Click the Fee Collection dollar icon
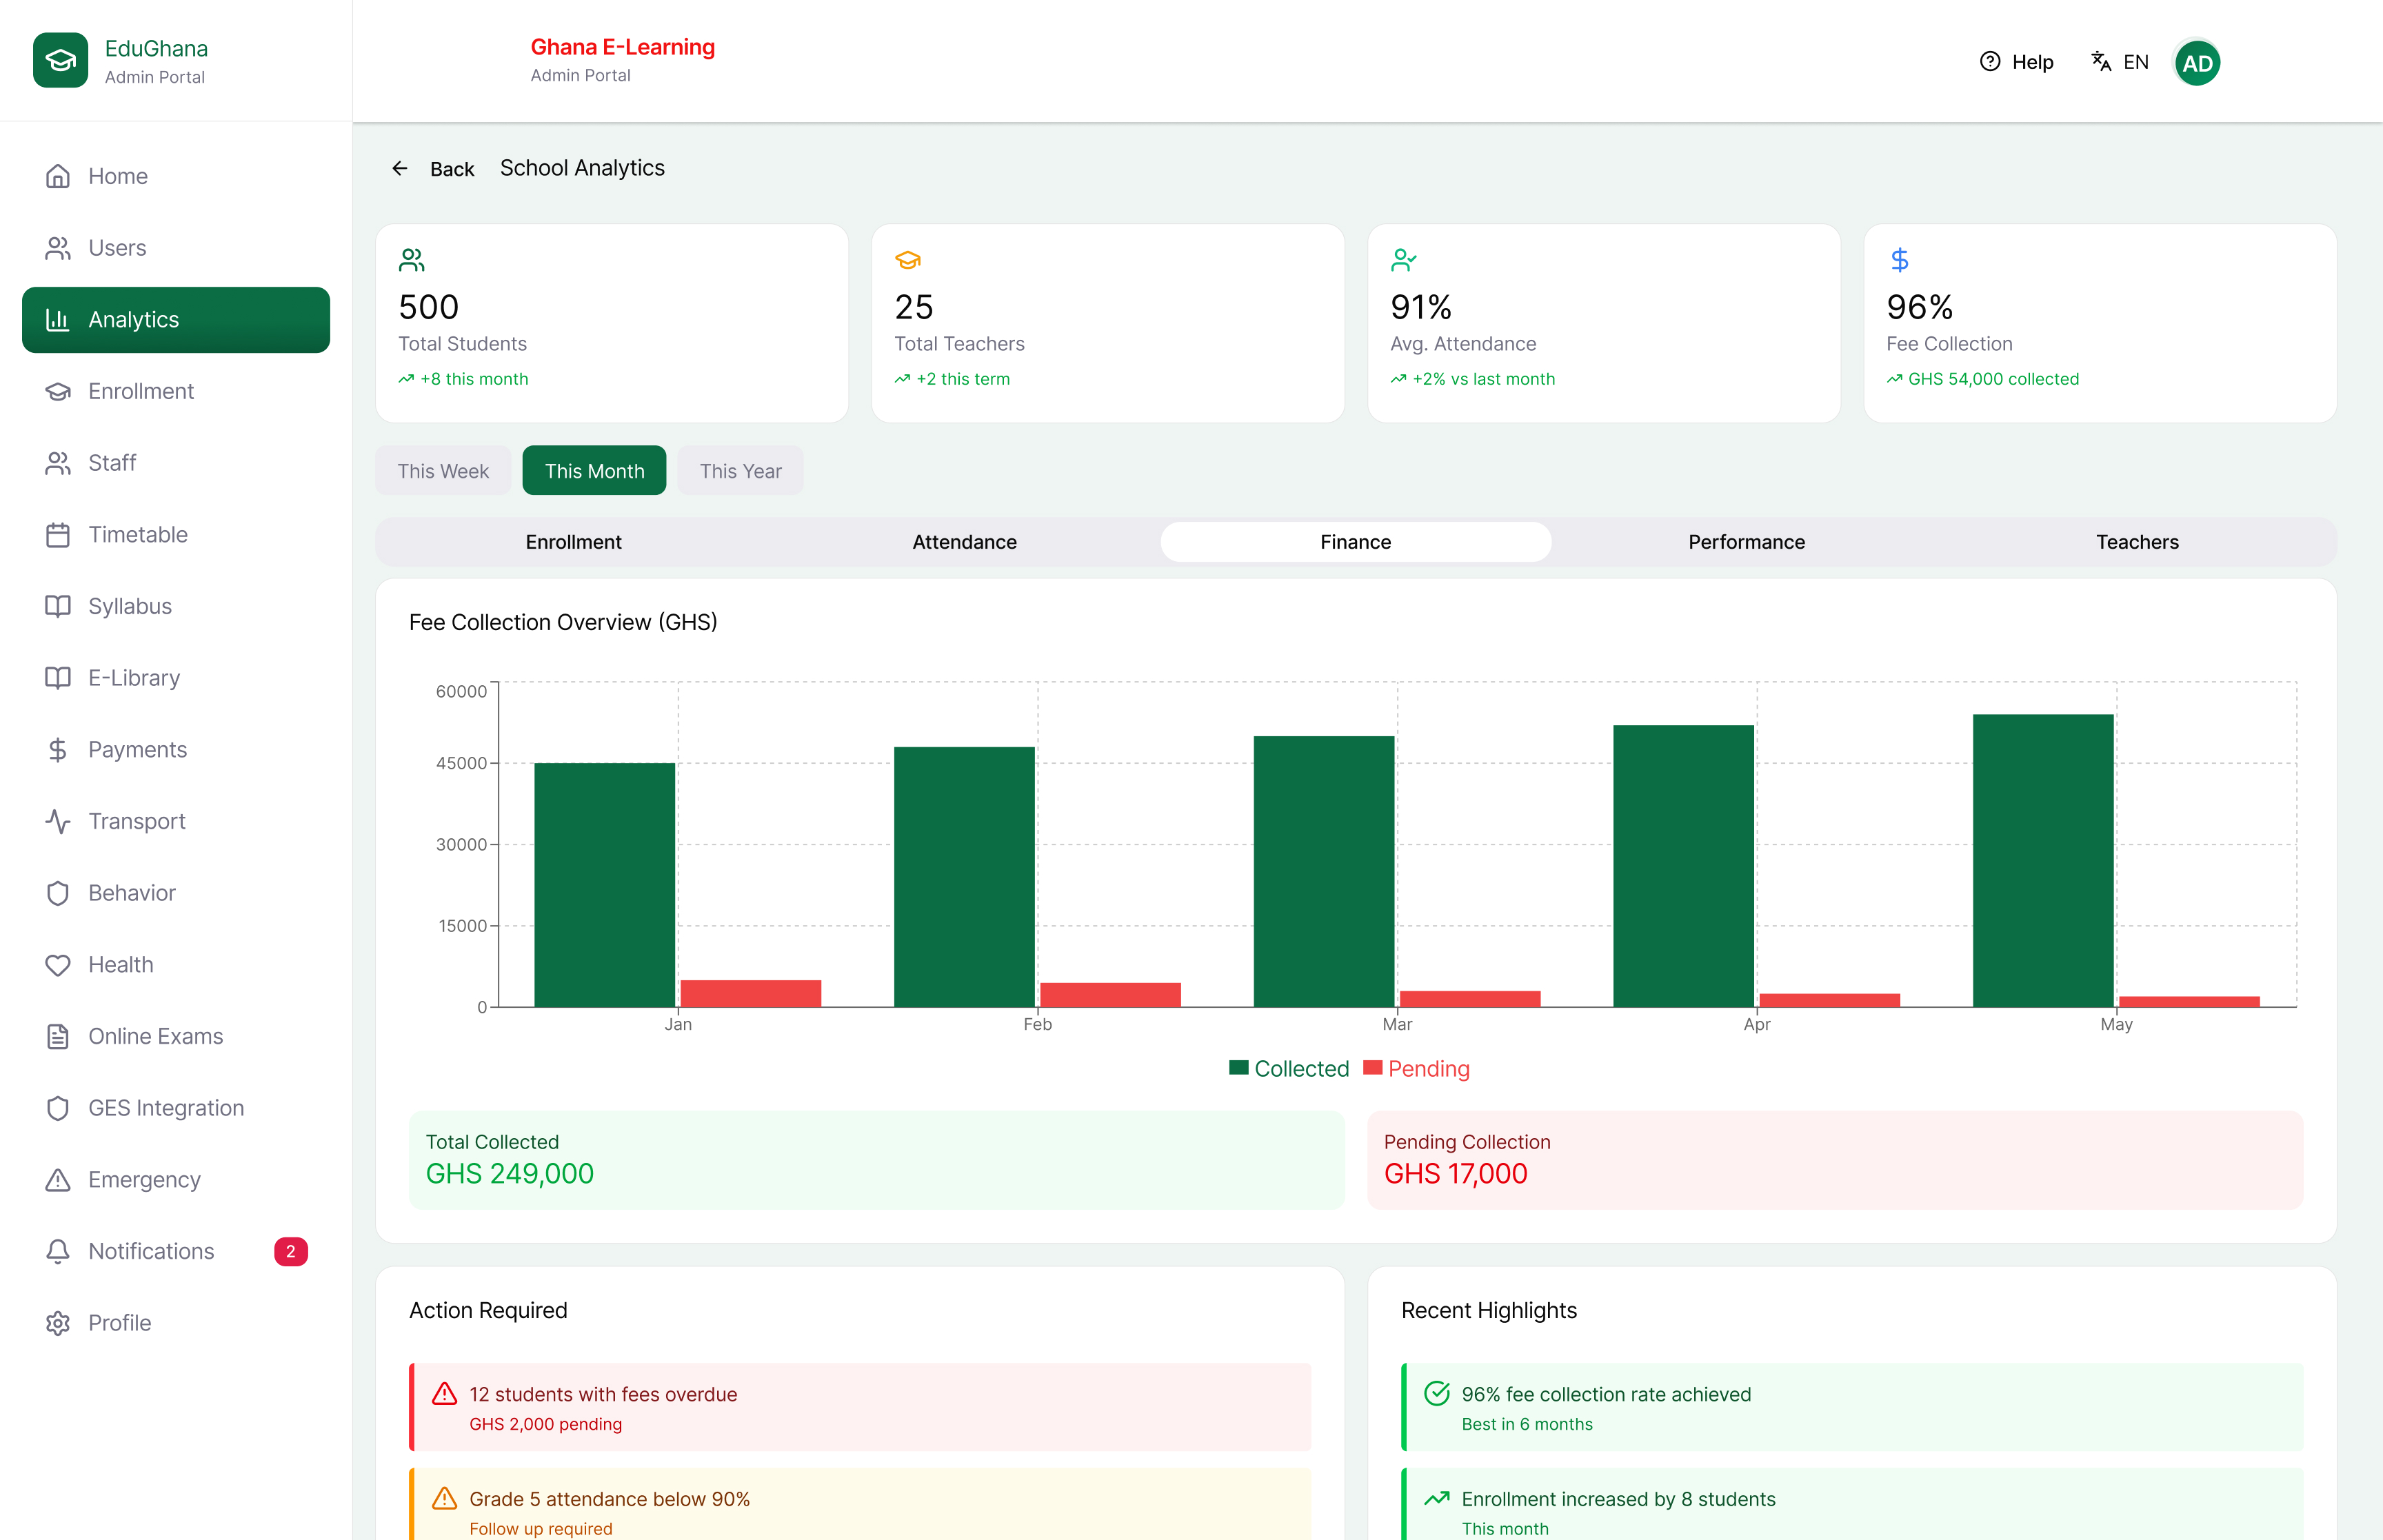The image size is (2383, 1540). tap(1900, 260)
